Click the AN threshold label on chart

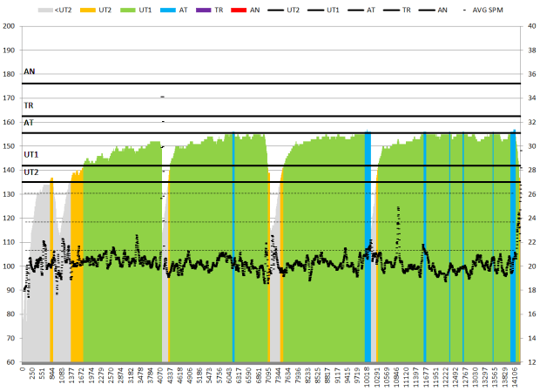click(x=30, y=71)
